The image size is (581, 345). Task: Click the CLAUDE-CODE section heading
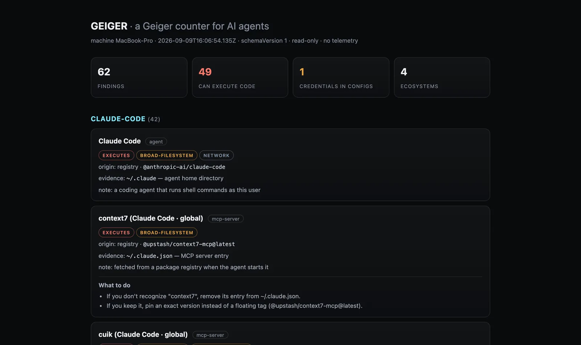pos(118,119)
